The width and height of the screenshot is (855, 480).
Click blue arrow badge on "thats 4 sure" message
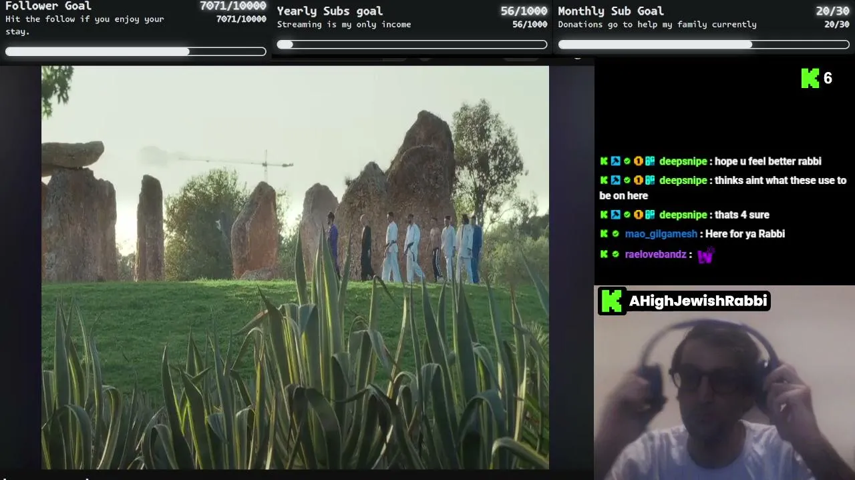click(615, 215)
